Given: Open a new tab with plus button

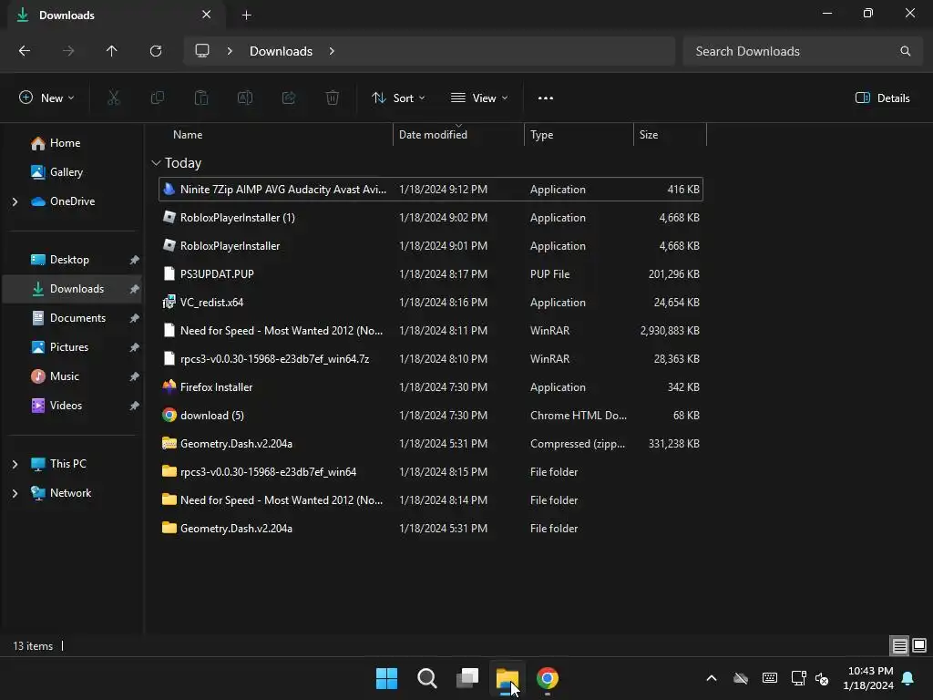Looking at the screenshot, I should 246,15.
